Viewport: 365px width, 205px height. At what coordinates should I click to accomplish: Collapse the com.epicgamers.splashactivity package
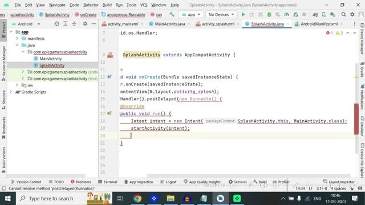pos(23,52)
